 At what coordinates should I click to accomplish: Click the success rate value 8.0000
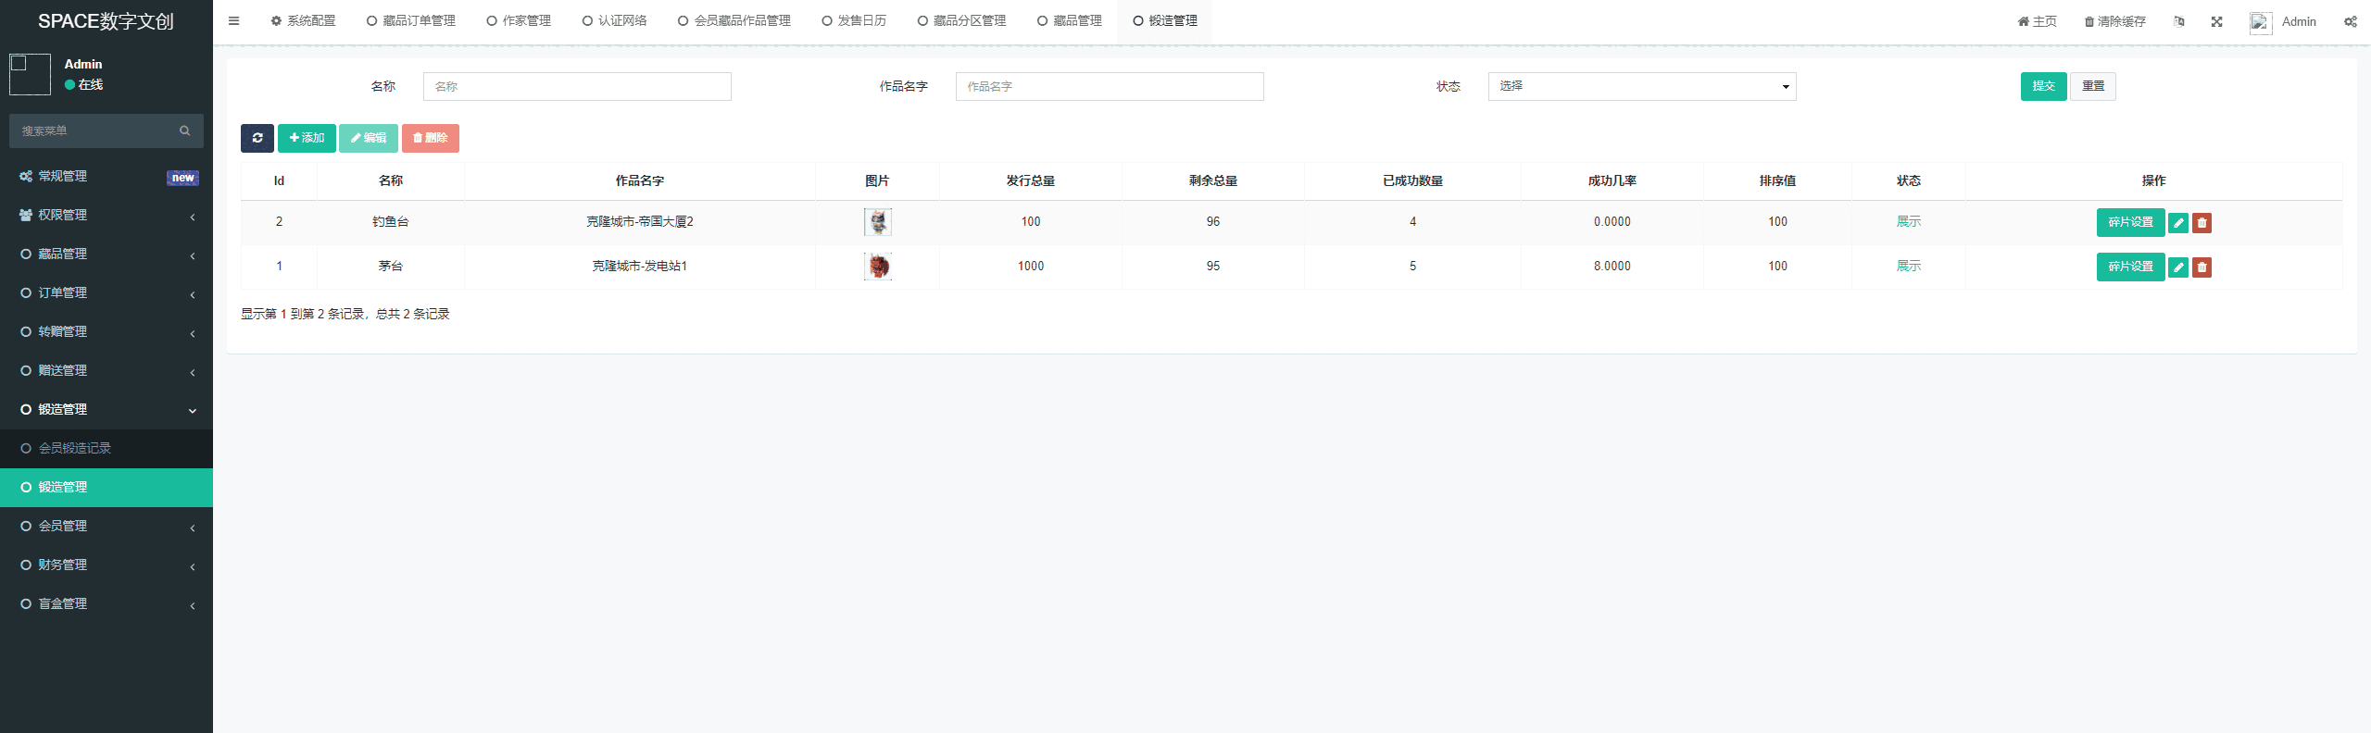1612,267
